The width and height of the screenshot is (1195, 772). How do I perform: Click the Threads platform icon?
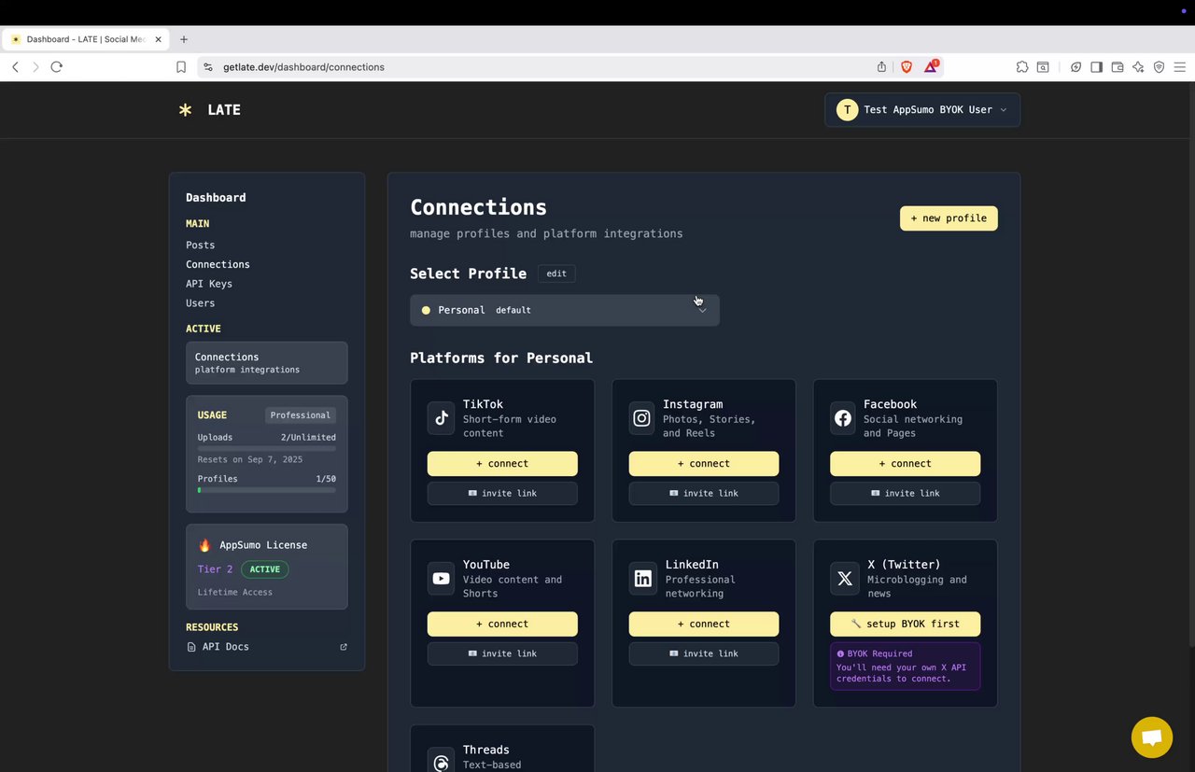[442, 761]
